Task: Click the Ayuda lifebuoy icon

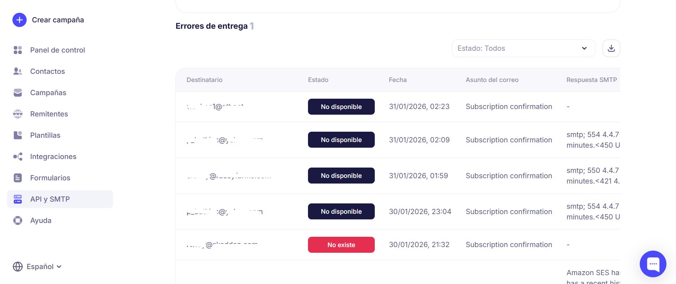Action: coord(18,220)
